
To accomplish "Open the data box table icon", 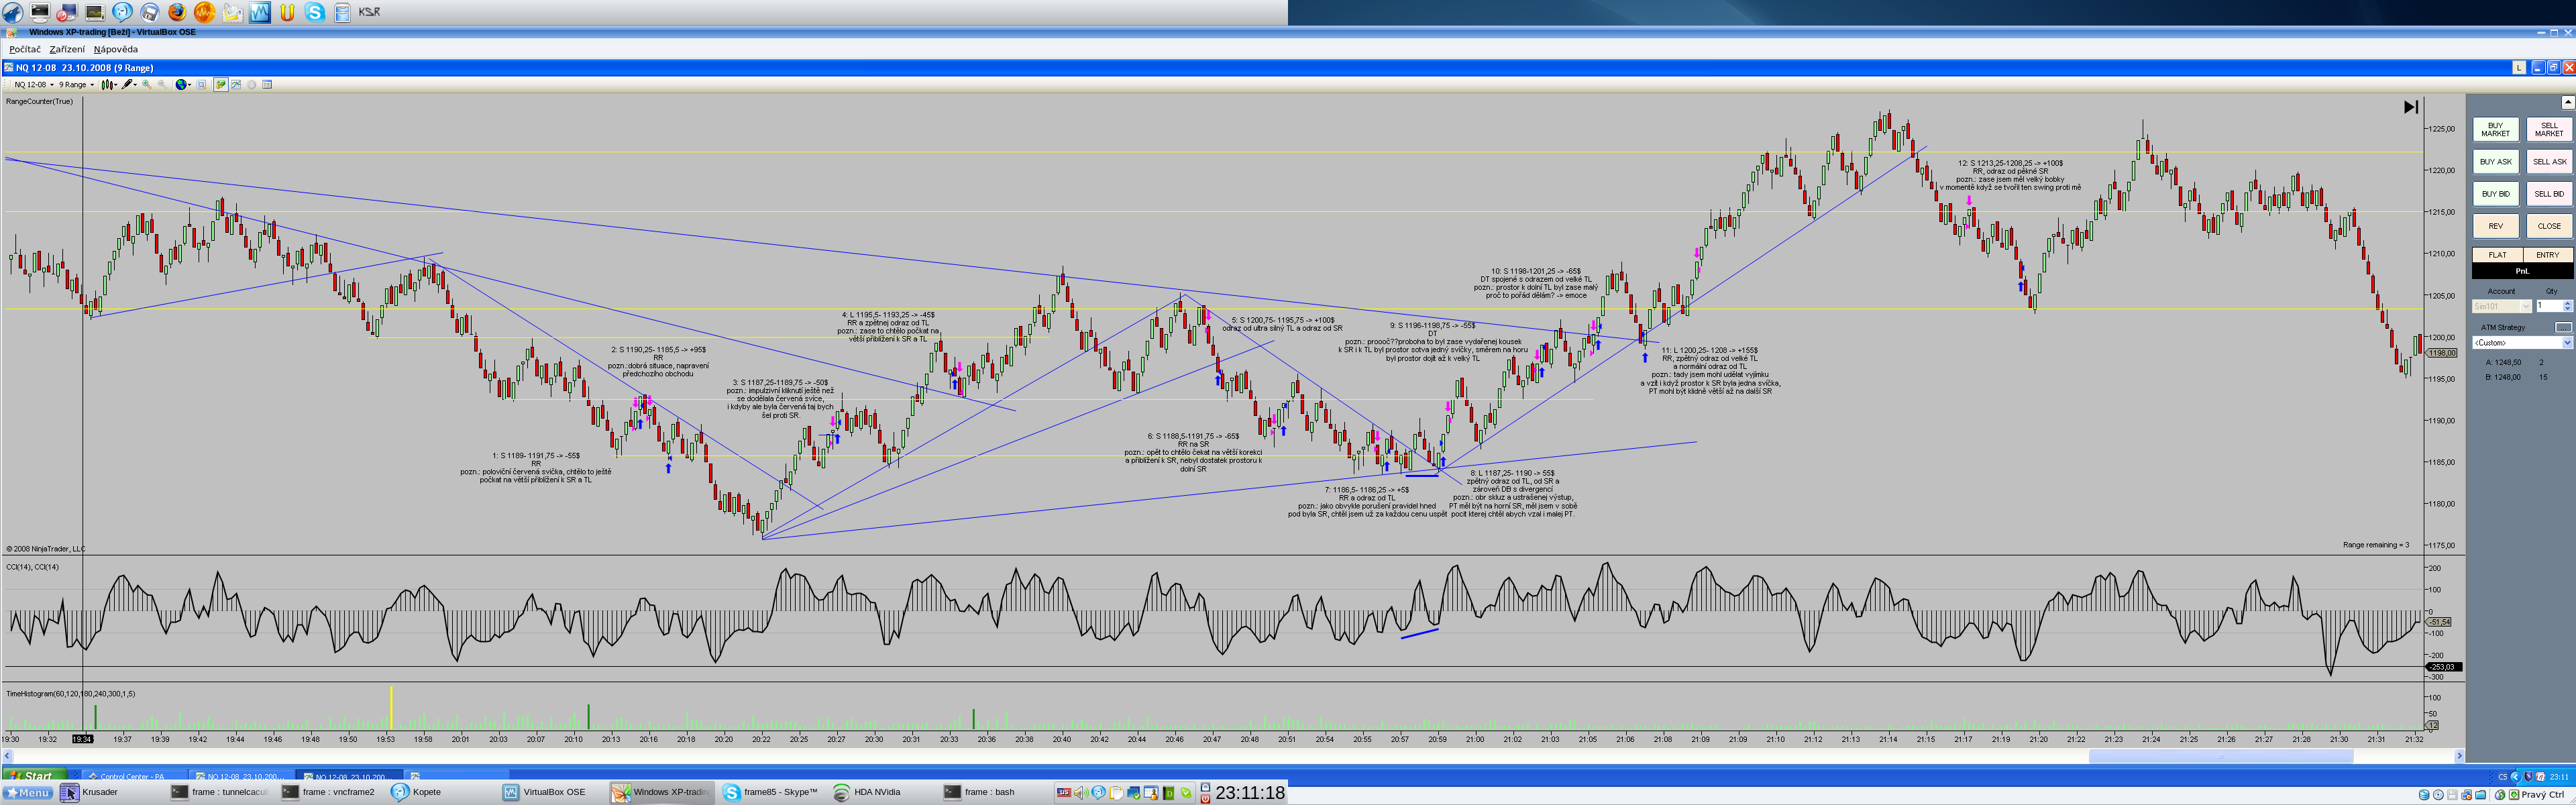I will point(267,85).
